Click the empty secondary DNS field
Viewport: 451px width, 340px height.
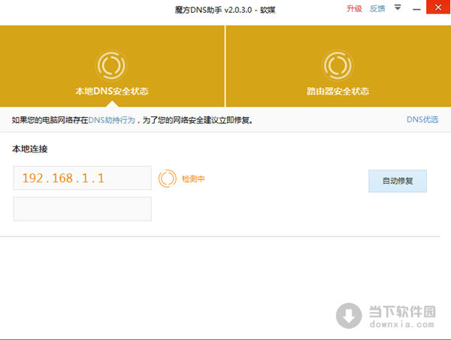click(82, 209)
